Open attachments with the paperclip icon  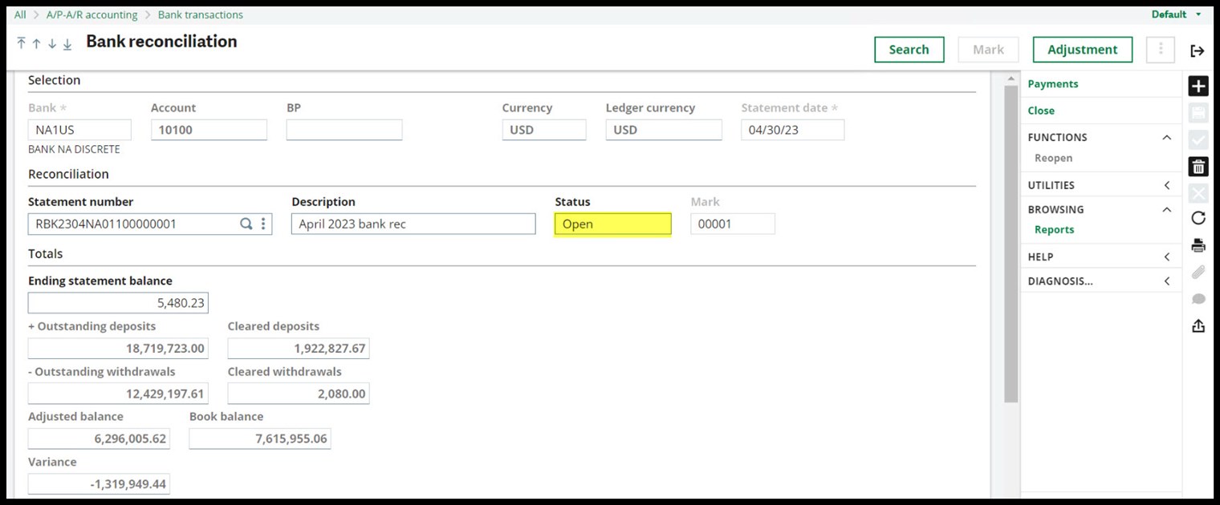[x=1198, y=272]
